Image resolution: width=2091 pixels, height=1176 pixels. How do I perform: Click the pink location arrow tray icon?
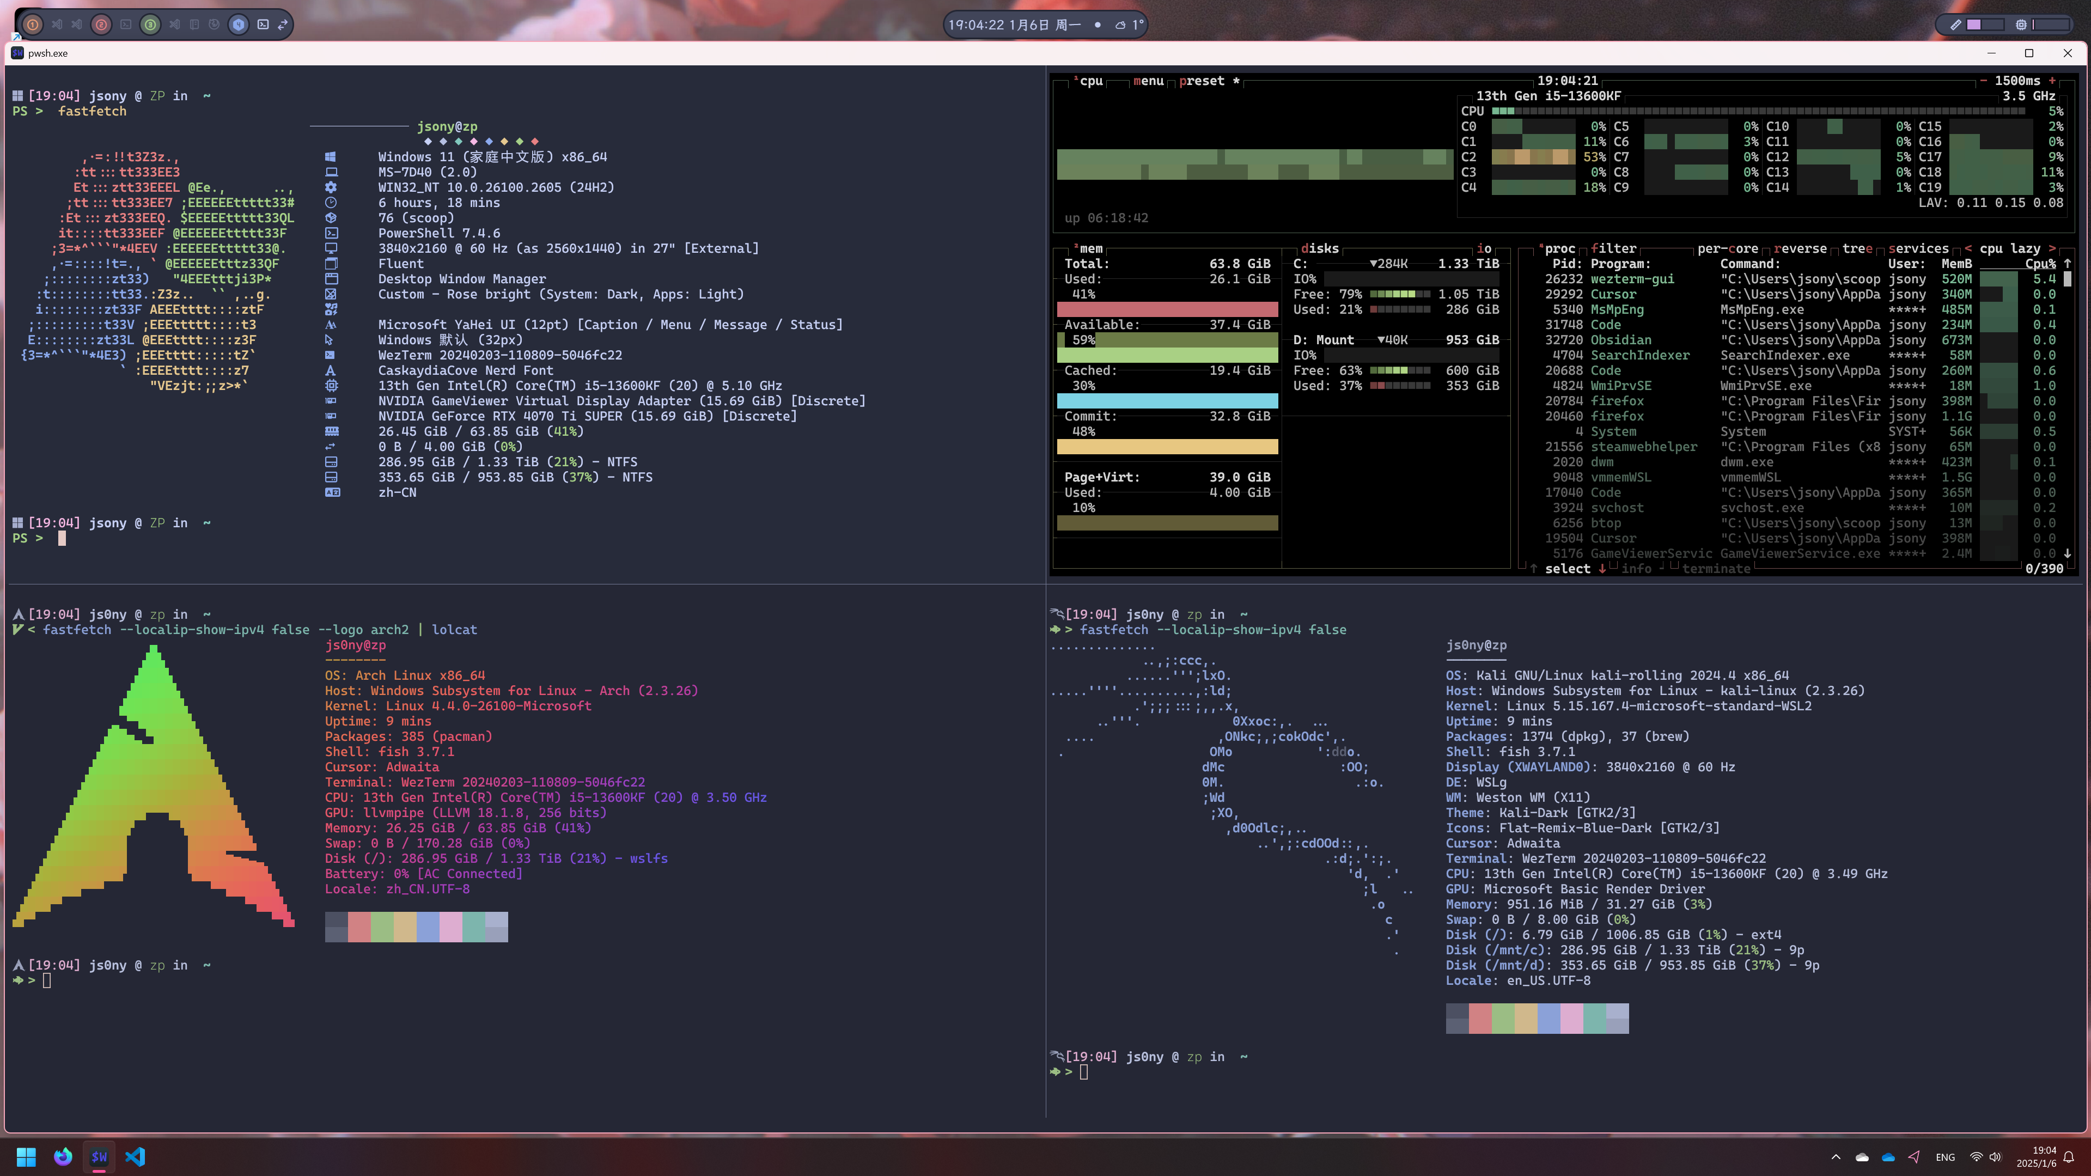pos(1914,1156)
